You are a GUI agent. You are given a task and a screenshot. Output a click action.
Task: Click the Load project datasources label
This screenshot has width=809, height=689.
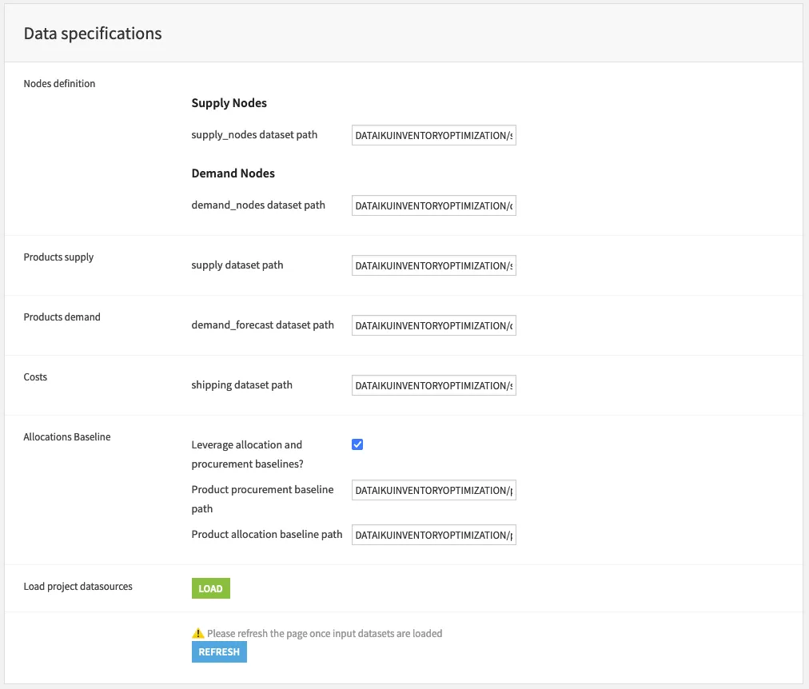[78, 587]
